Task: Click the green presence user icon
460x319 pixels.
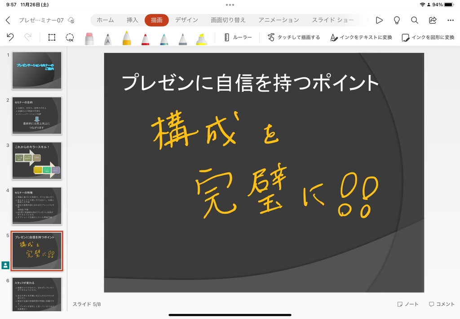Action: (5, 265)
